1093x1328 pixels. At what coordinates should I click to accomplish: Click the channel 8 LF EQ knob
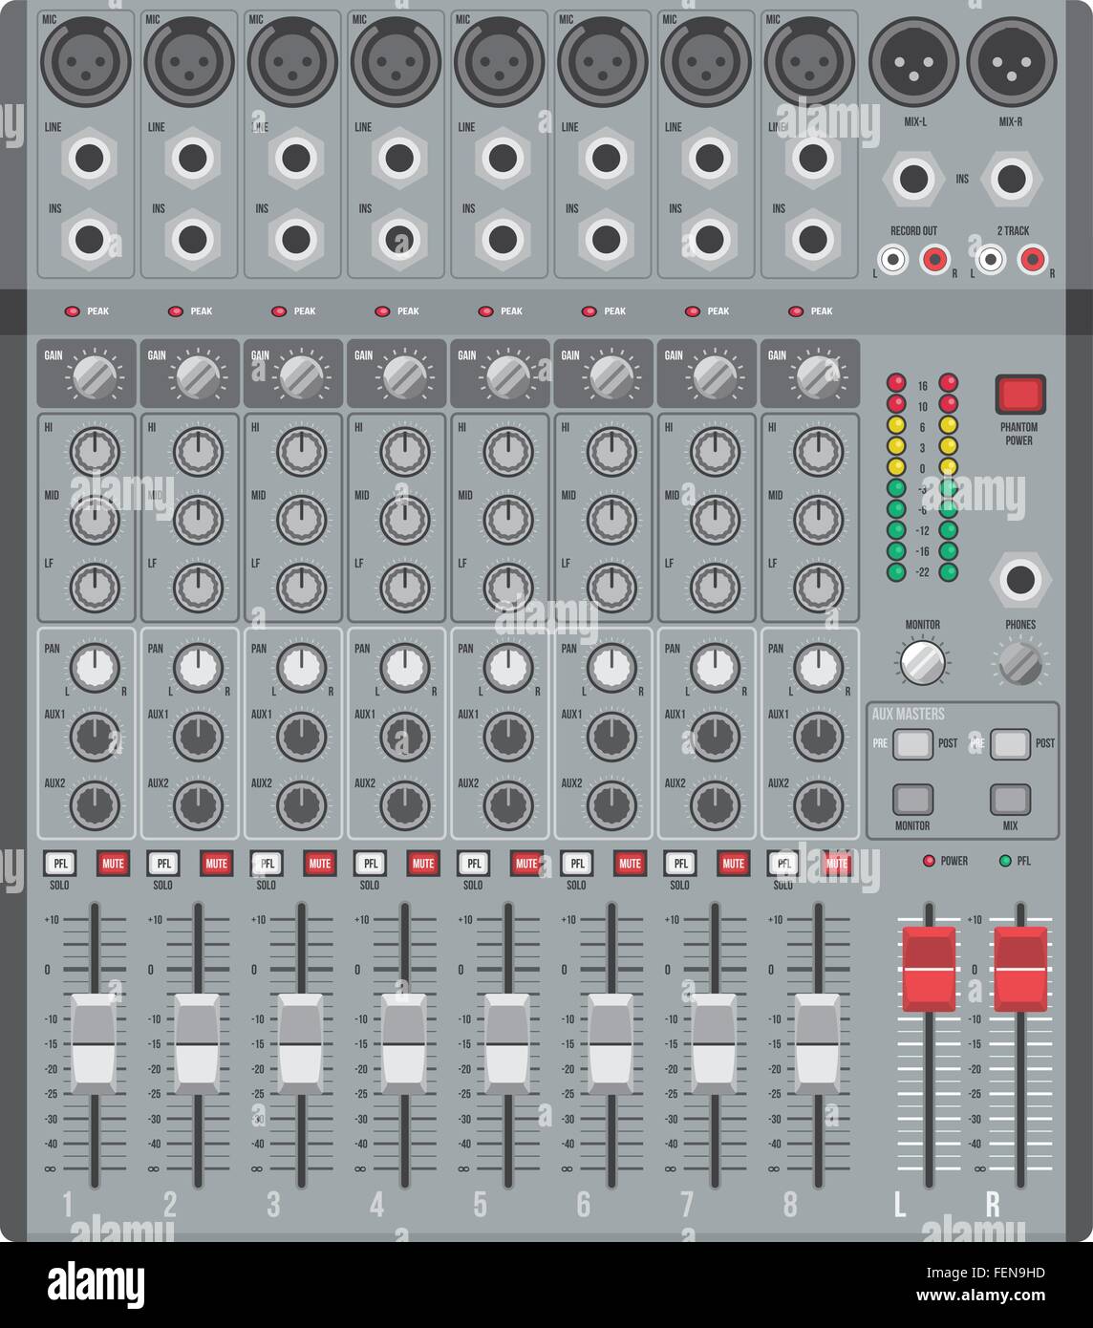819,588
